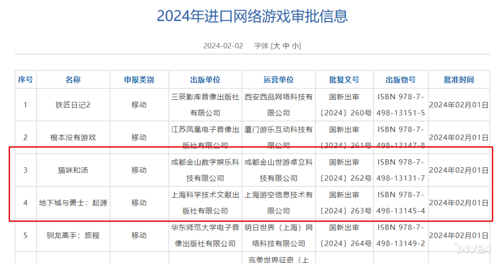Image resolution: width=500 pixels, height=263 pixels.
Task: Click the 运营单位 column header
Action: [x=278, y=80]
